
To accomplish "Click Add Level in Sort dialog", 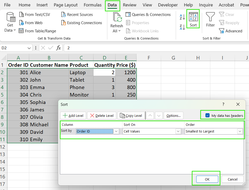I will (x=73, y=116).
